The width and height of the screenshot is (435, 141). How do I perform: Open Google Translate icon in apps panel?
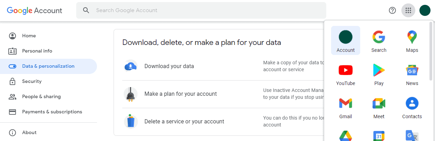pos(412,135)
